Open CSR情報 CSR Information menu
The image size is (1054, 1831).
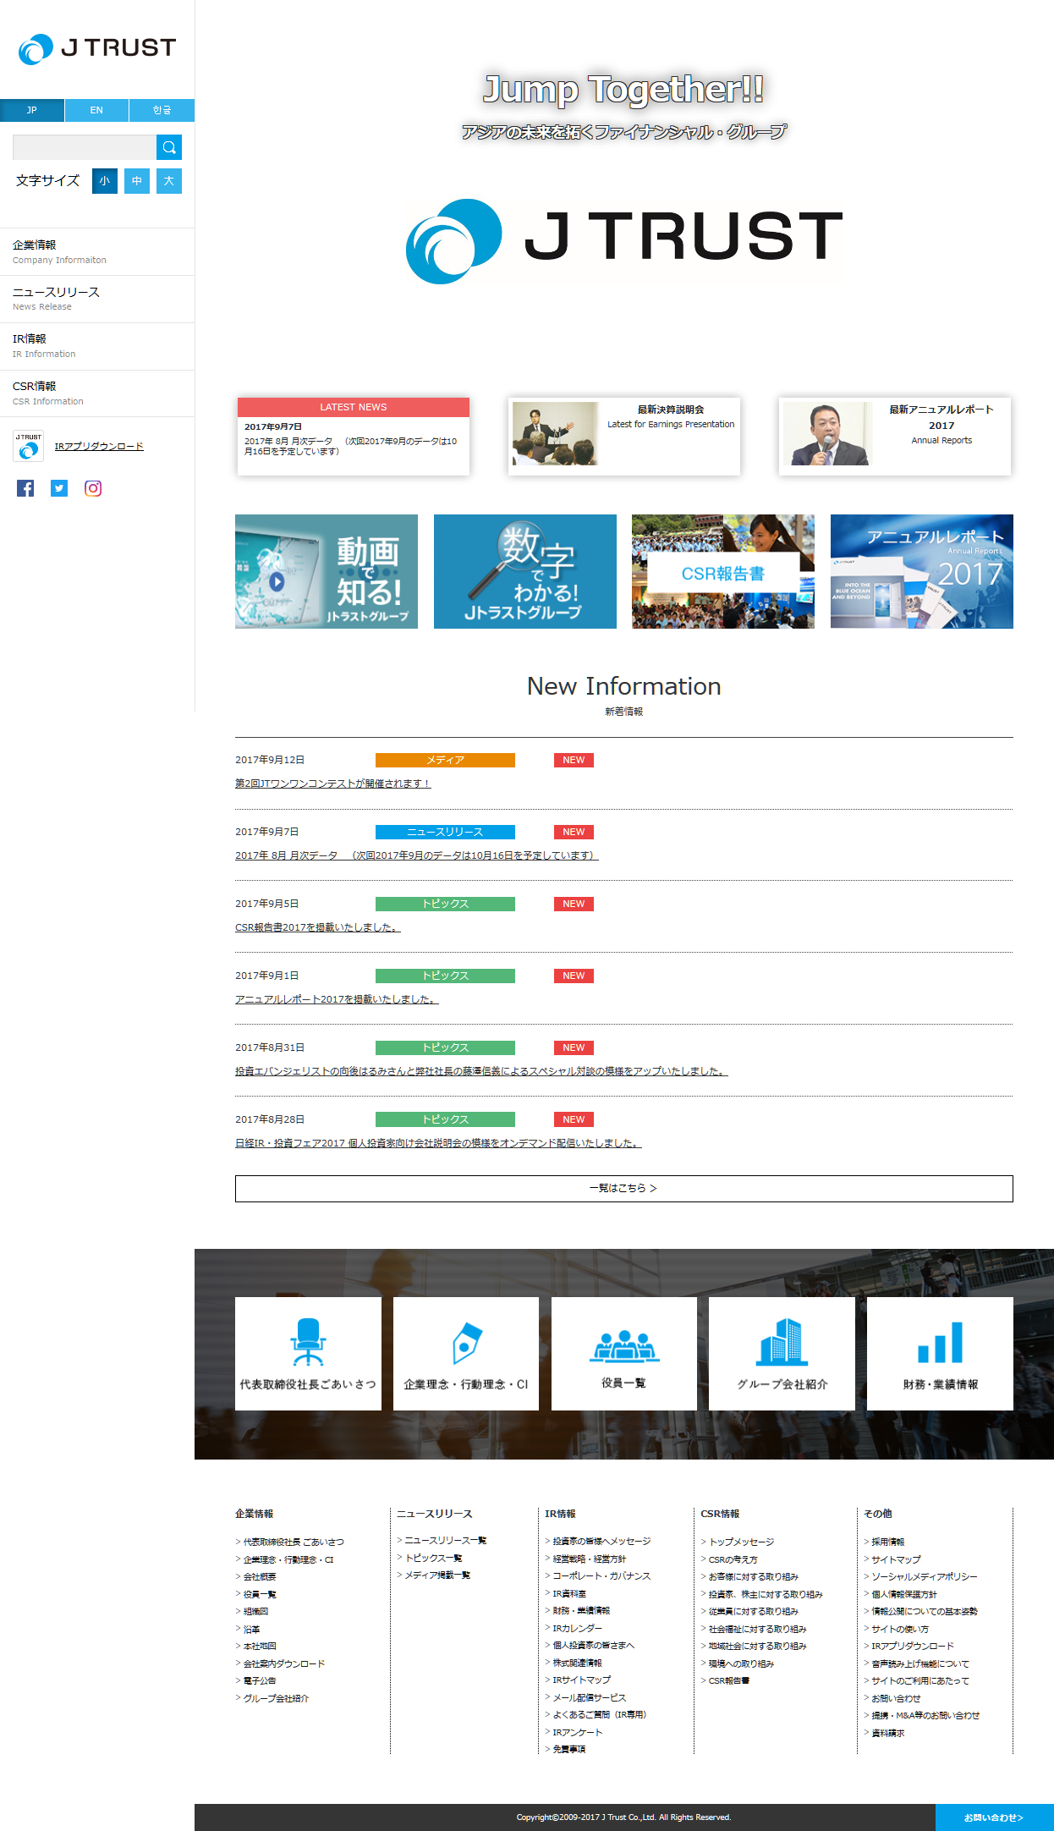pos(97,393)
